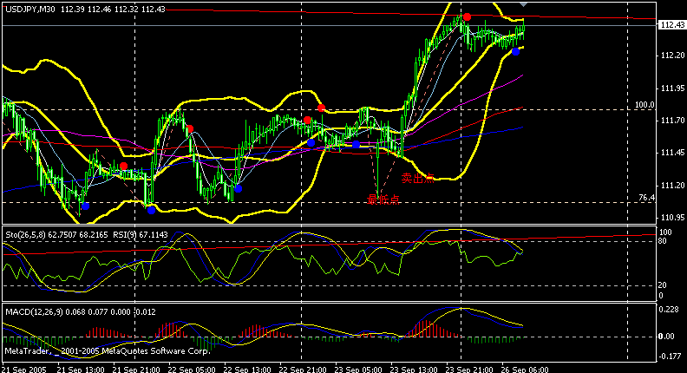Screen dimensions: 687x373
Task: Click the current price tag 112.43 on the axis
Action: [672, 25]
